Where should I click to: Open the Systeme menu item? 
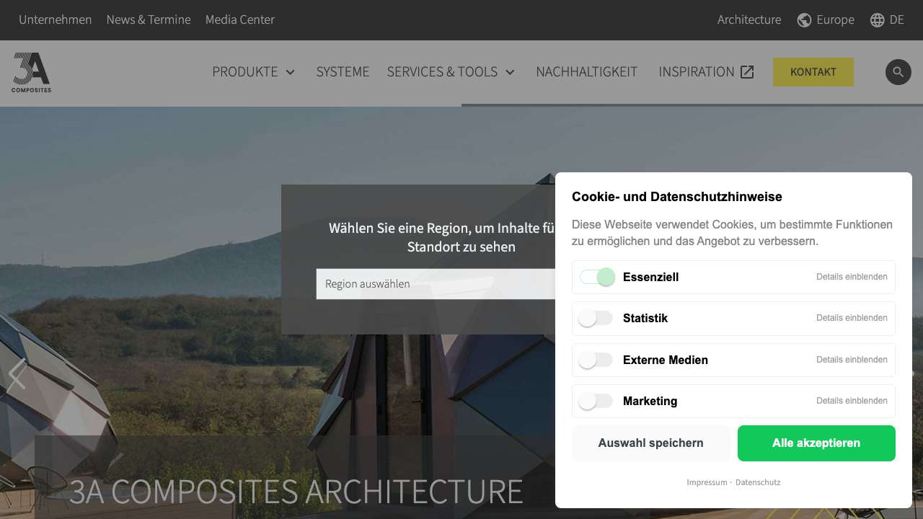coord(343,72)
